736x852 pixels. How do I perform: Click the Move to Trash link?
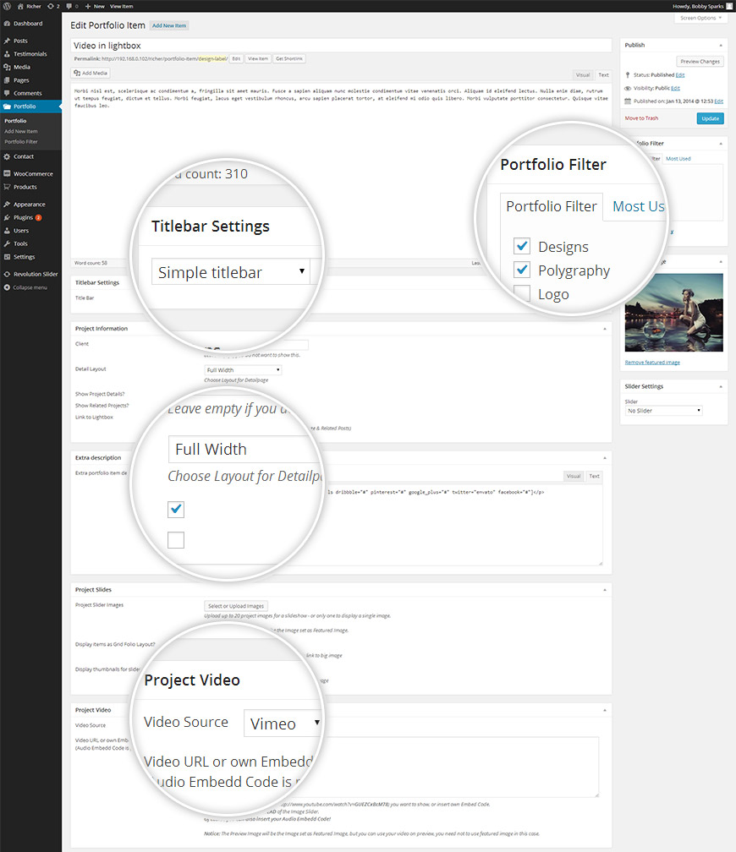(x=641, y=118)
